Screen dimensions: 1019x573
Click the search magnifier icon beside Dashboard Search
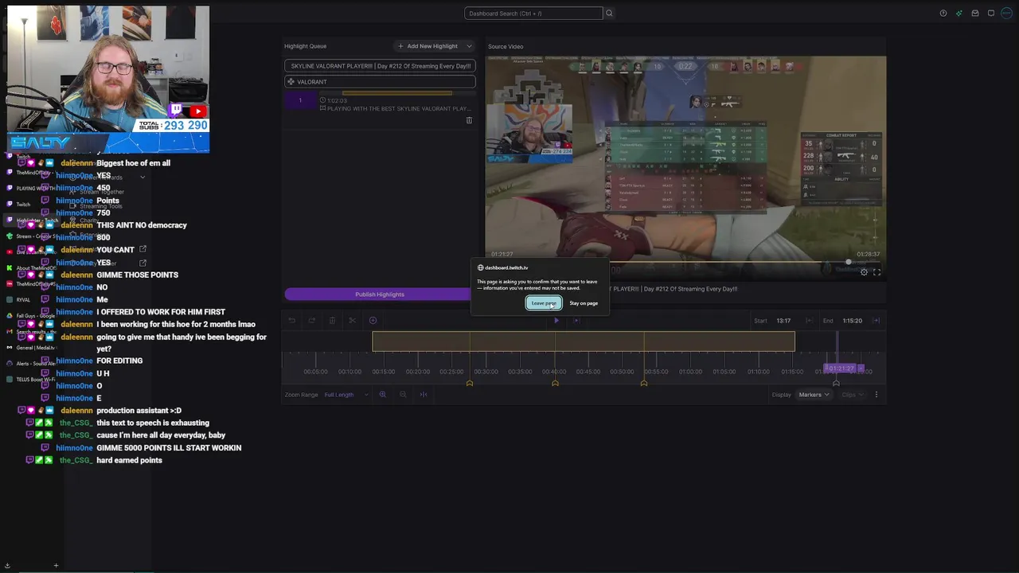609,14
